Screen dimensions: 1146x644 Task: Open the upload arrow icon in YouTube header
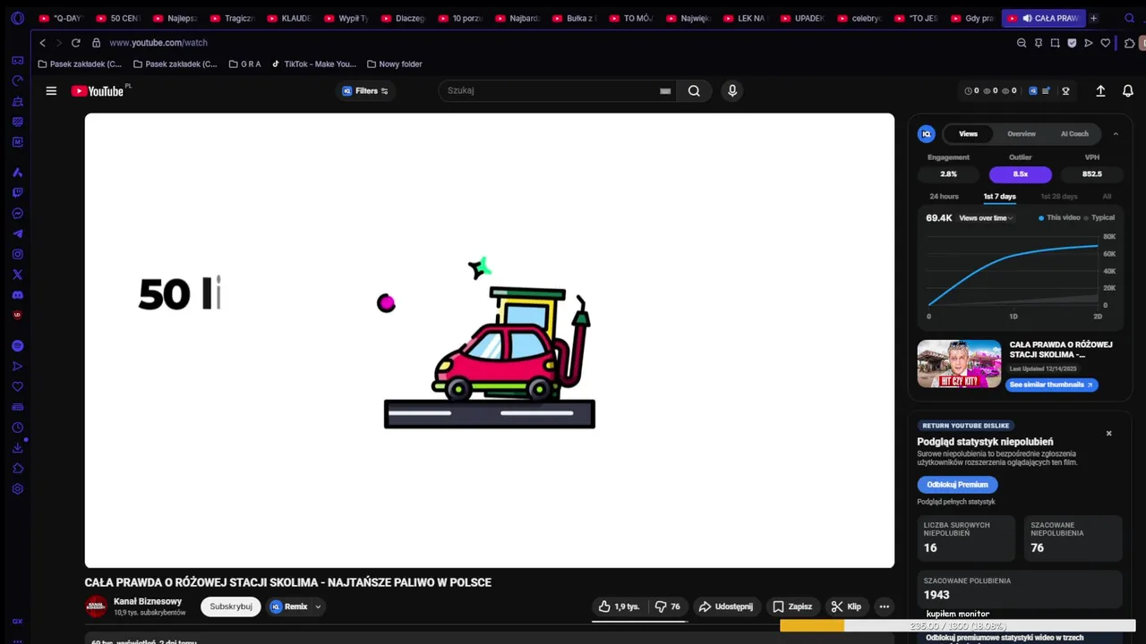point(1100,90)
